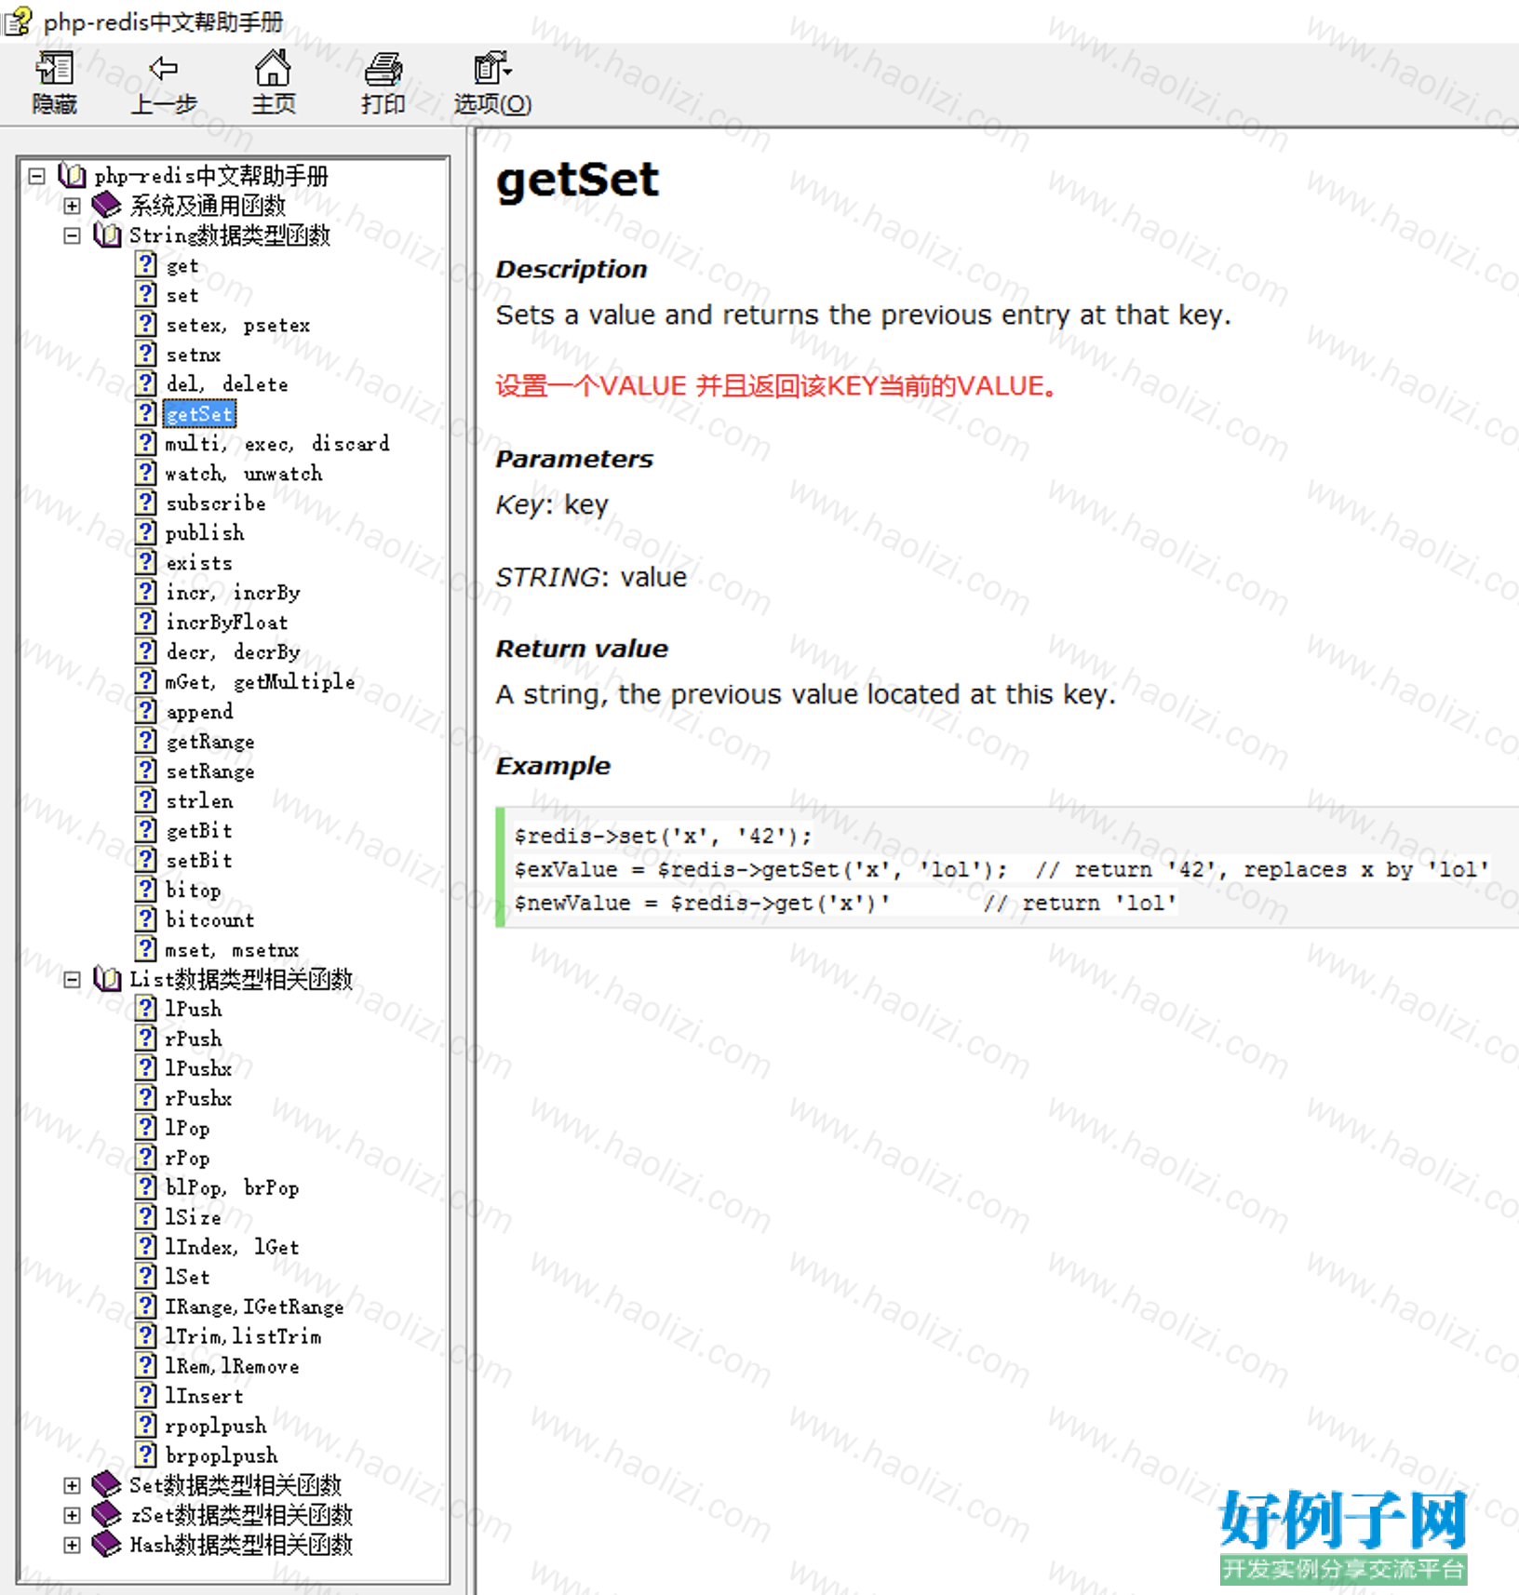This screenshot has height=1595, width=1519.
Task: Click the book icon beside Hash数据类型相关函数
Action: click(107, 1544)
